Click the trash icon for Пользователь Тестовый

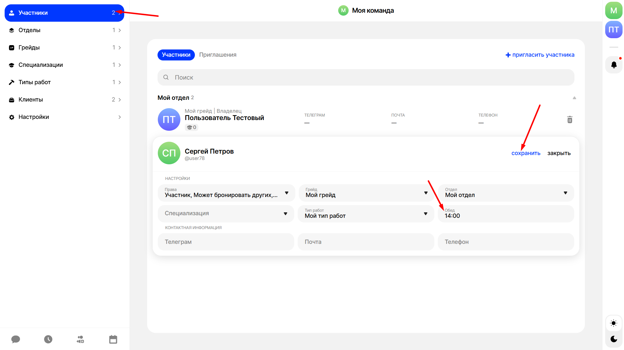click(569, 119)
